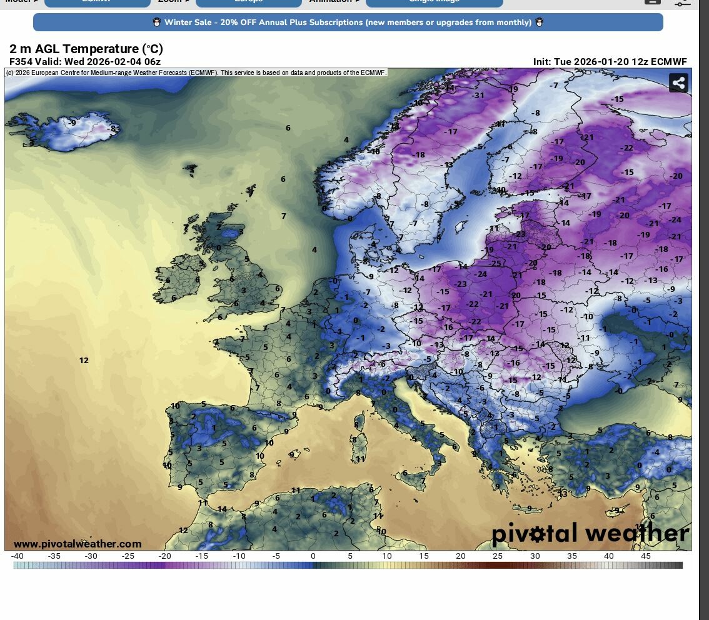Open the Winter Sale 20% OFF banner
The width and height of the screenshot is (709, 620).
[348, 22]
